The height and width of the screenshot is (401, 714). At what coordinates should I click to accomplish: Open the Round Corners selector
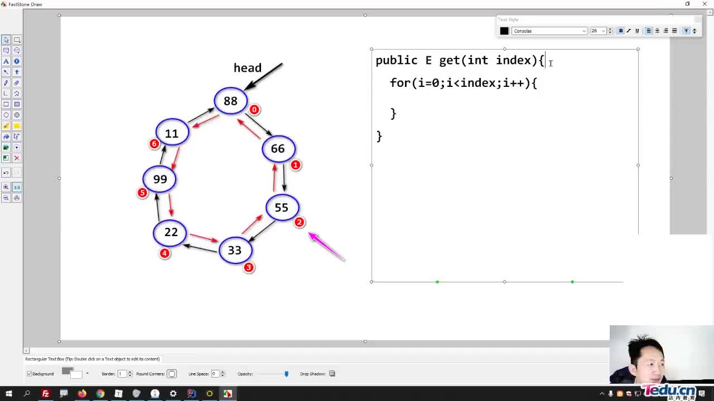(x=172, y=374)
